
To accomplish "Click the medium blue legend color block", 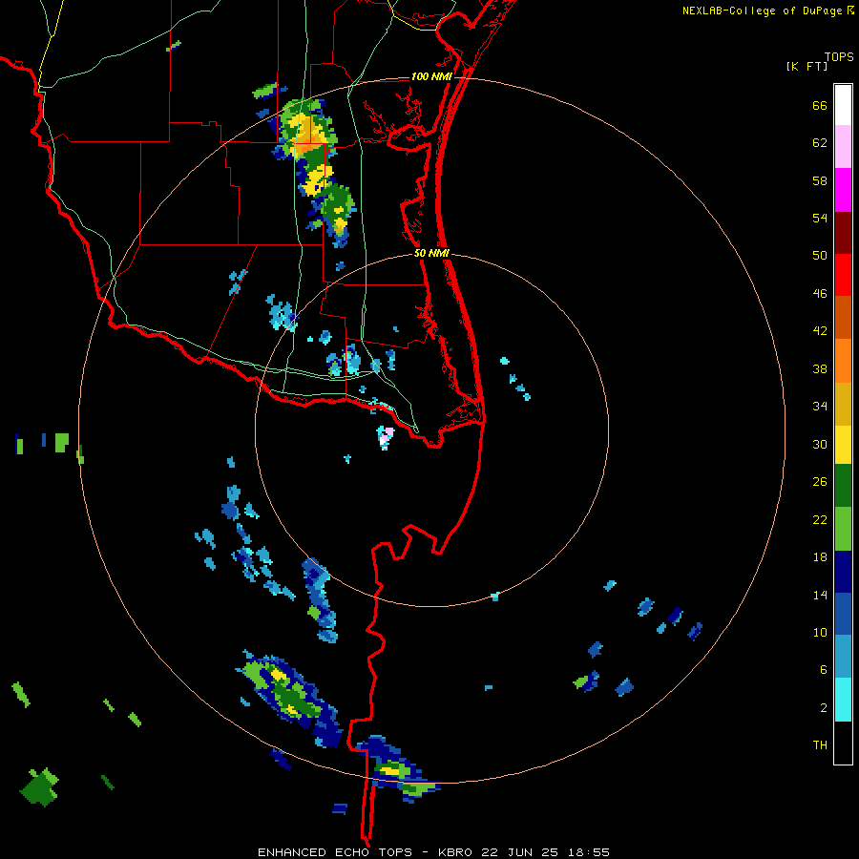I will coord(843,614).
